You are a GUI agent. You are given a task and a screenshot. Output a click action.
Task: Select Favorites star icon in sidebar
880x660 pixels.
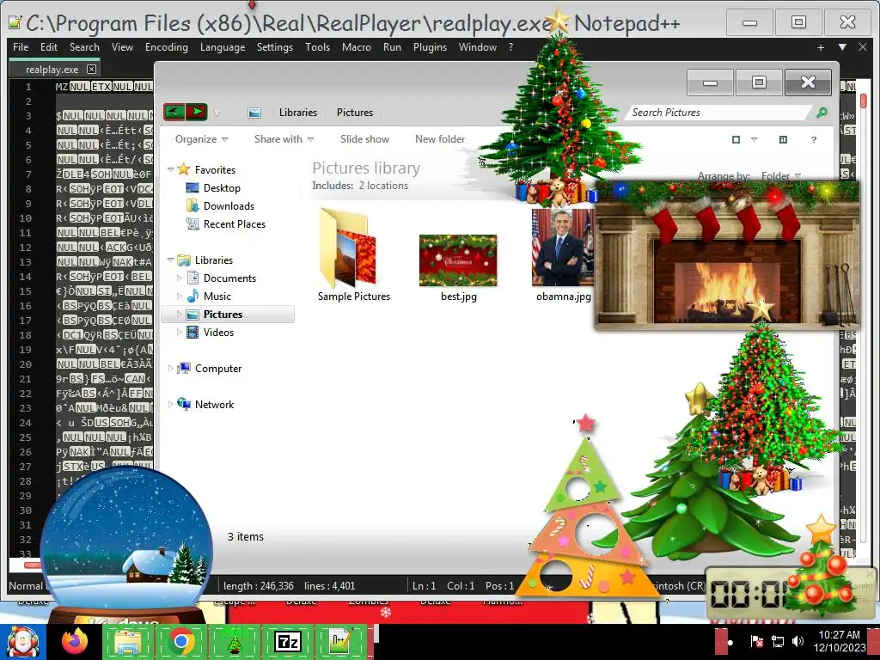(184, 169)
